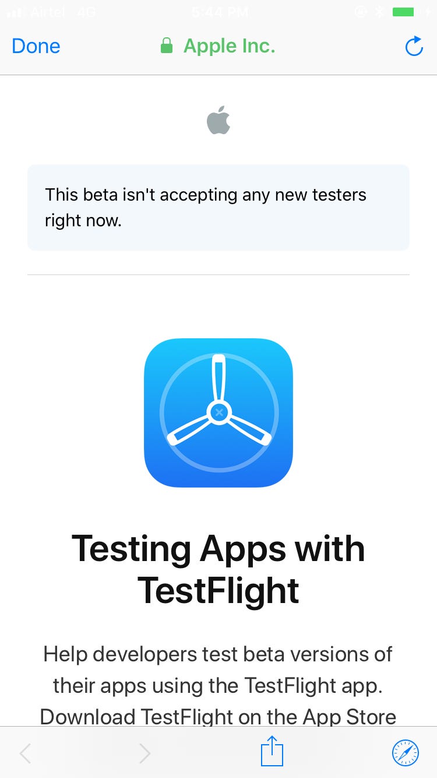
Task: Tap the cellular signal bars
Action: pos(15,12)
